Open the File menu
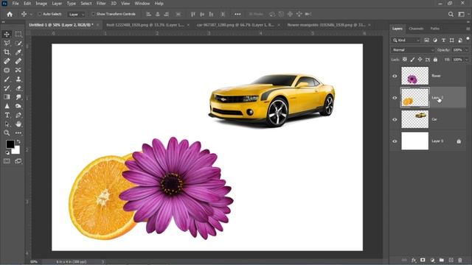The height and width of the screenshot is (265, 472). click(x=15, y=4)
